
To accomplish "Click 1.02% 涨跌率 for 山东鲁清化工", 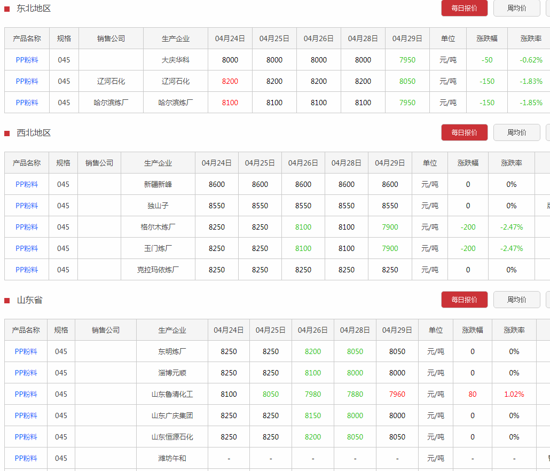I will [514, 395].
